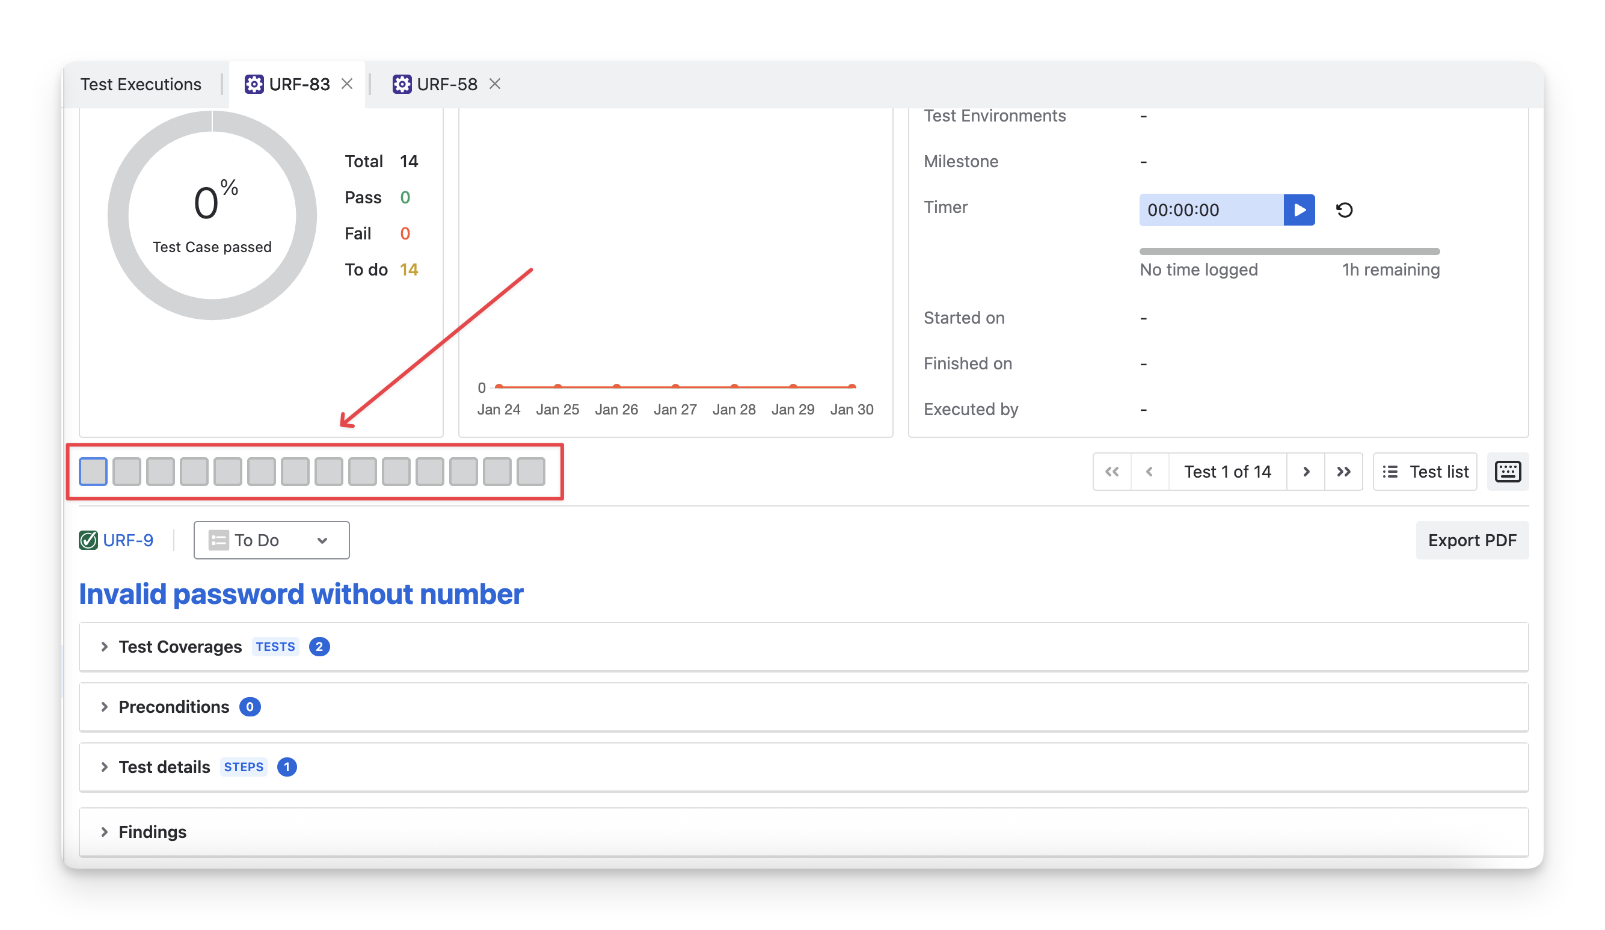Jump to the last test with double-right arrows

click(1343, 472)
